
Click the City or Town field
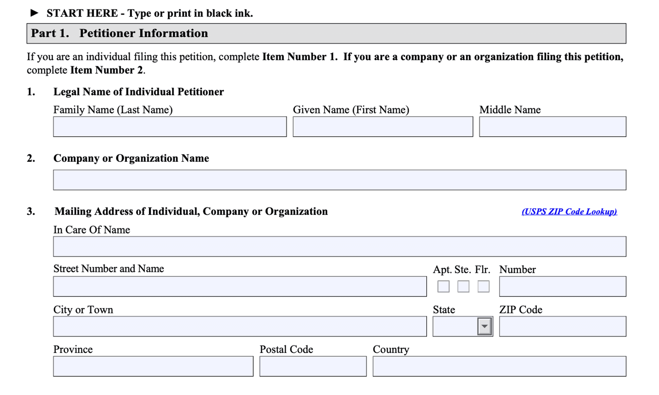coord(240,326)
